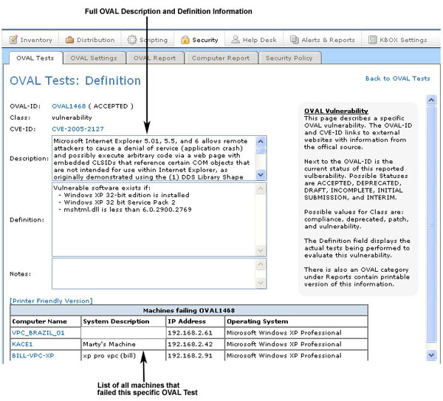Click the Scripting gear icon
443x401 pixels.
[132, 40]
